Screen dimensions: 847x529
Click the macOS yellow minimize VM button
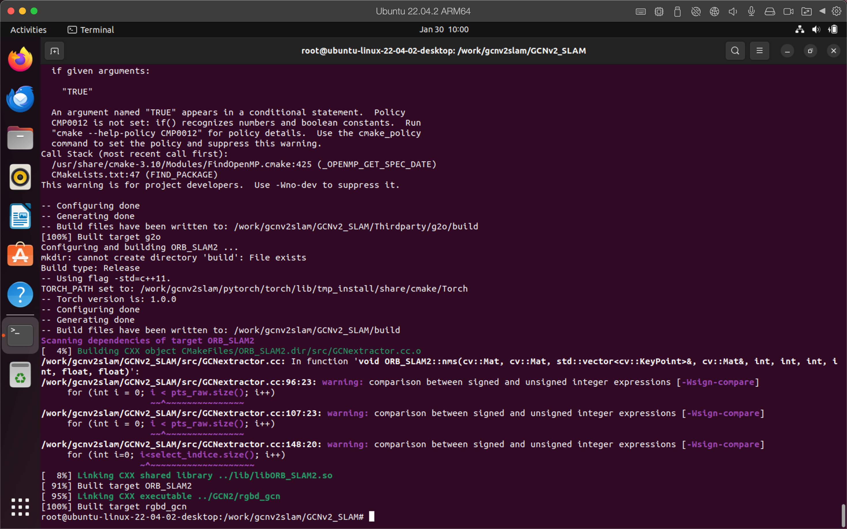pos(22,11)
